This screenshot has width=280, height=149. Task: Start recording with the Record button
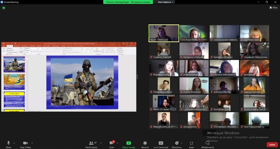pyautogui.click(x=145, y=144)
